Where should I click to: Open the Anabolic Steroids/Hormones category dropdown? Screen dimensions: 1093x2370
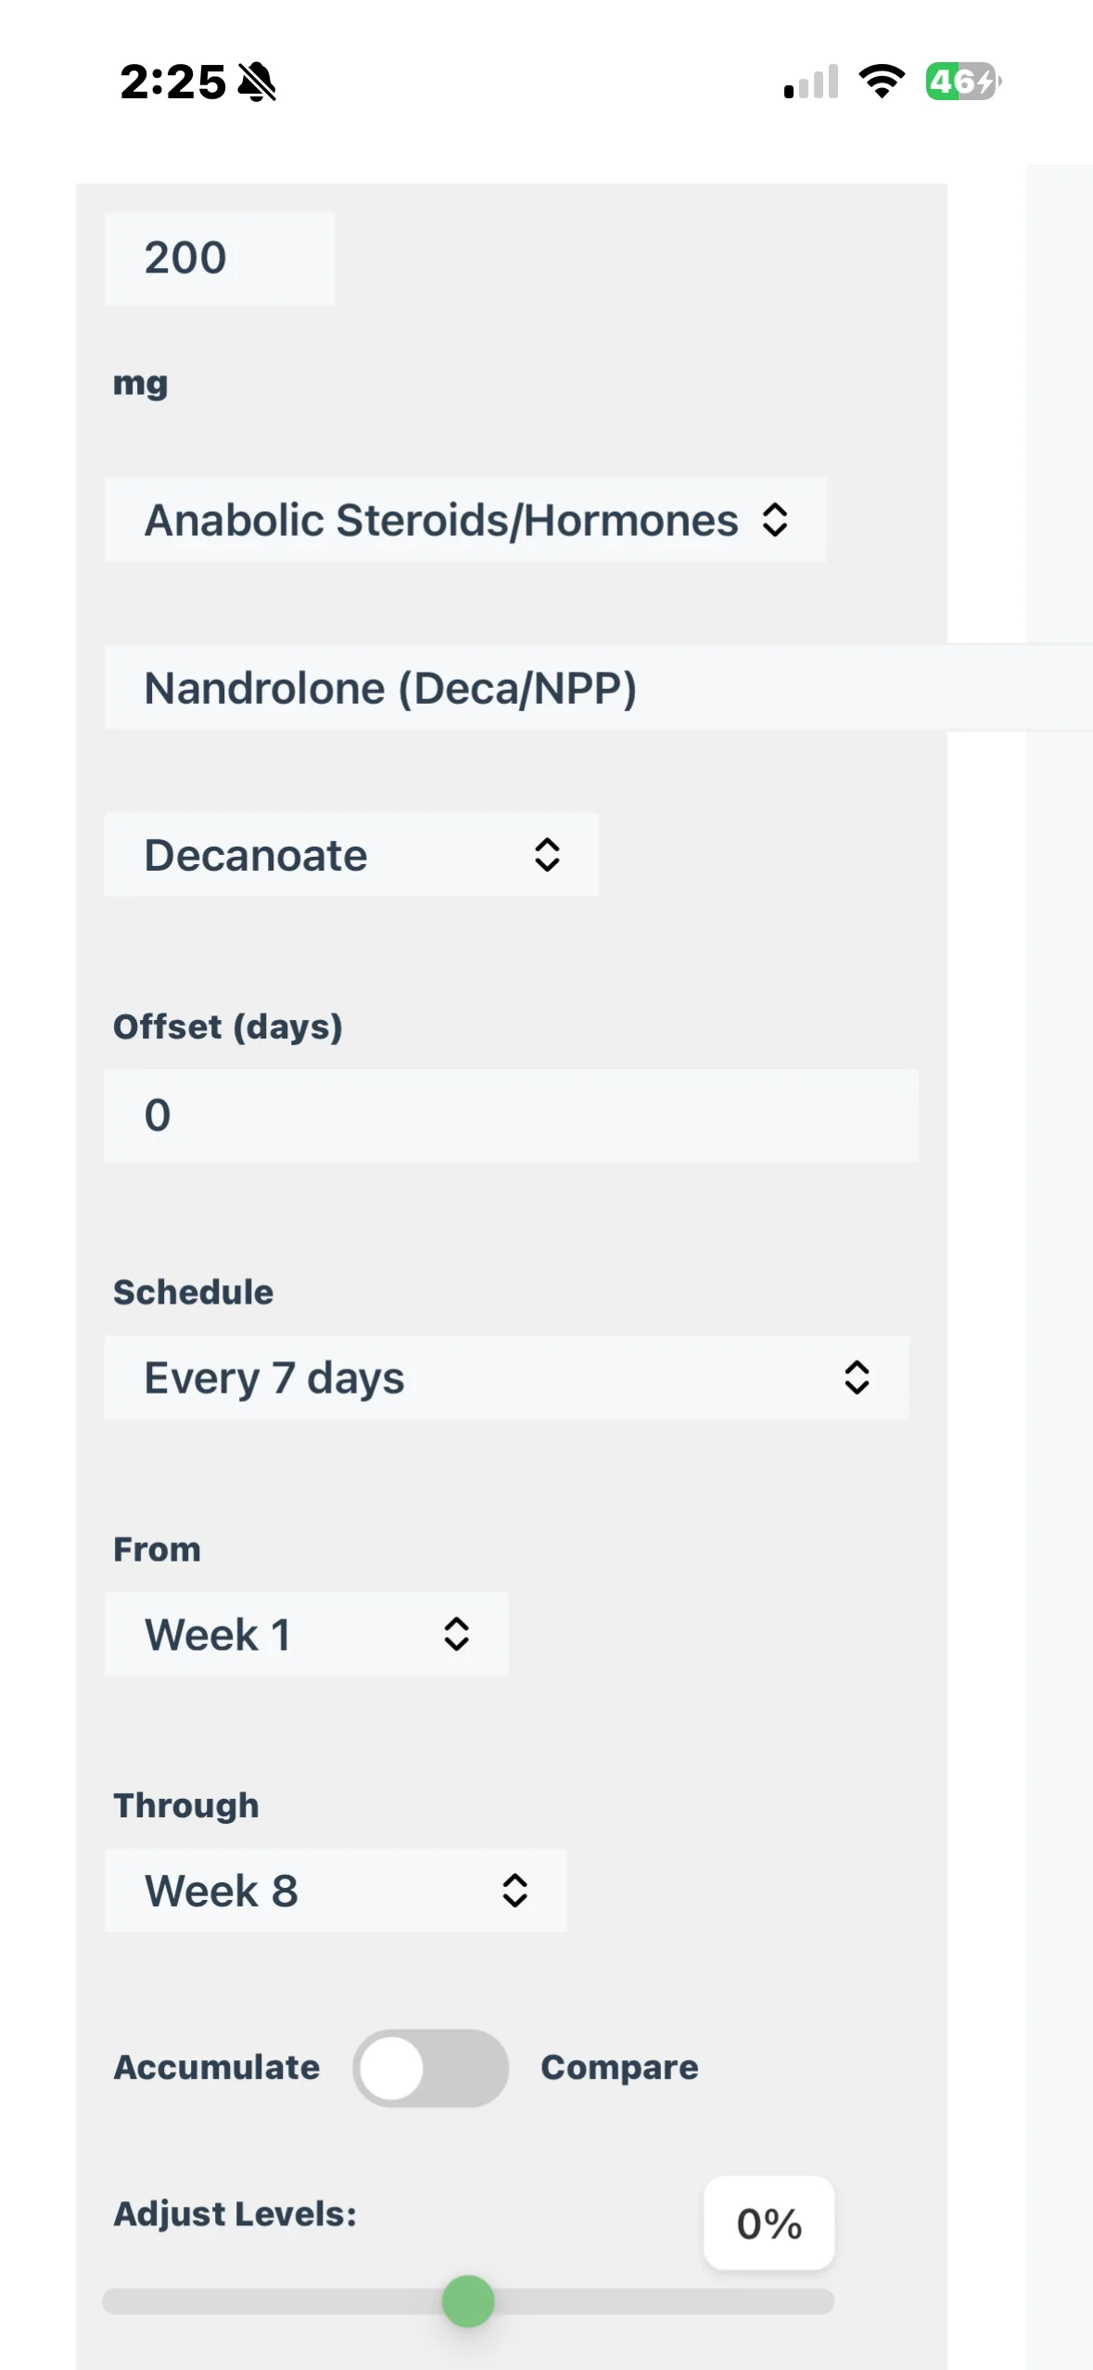[x=465, y=519]
